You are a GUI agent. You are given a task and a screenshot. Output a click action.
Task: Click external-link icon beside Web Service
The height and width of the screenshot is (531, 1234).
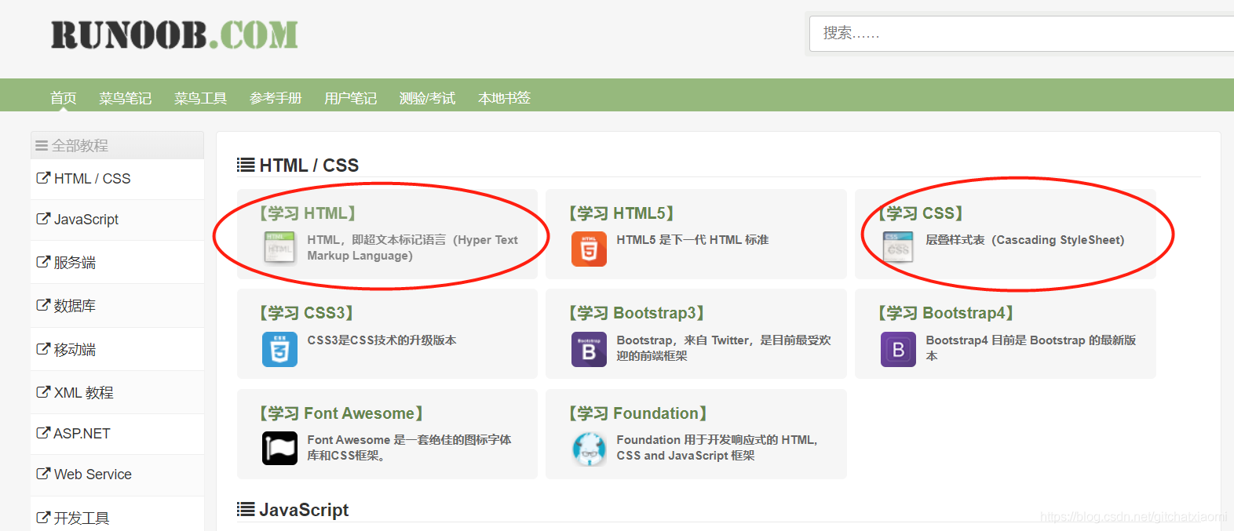pyautogui.click(x=43, y=474)
